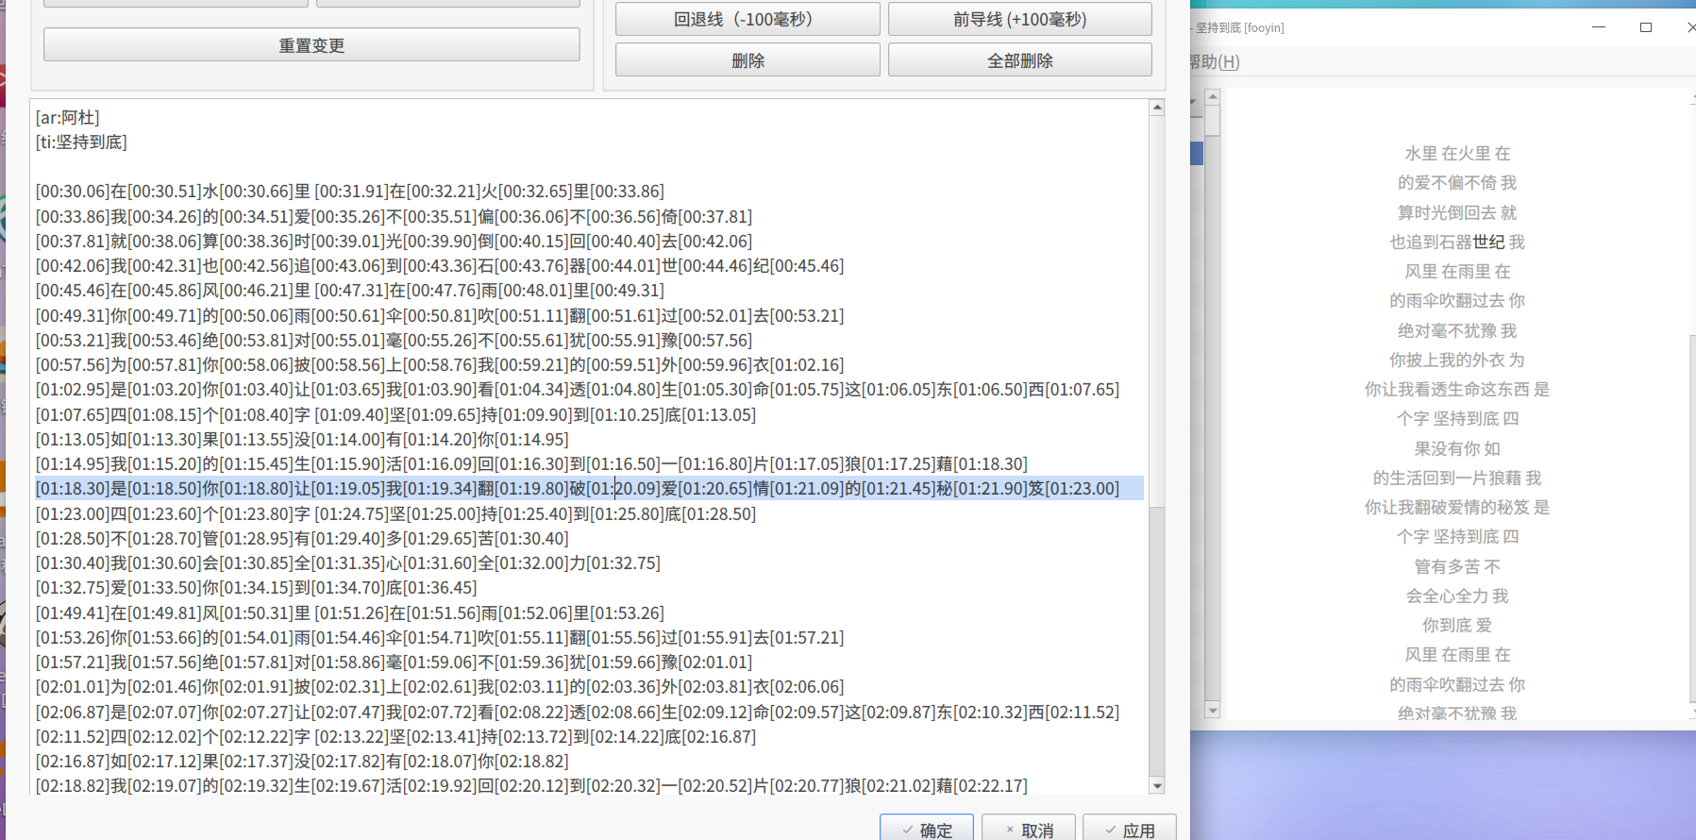
Task: Click the lyric editor scrollbar down arrow
Action: tap(1157, 785)
